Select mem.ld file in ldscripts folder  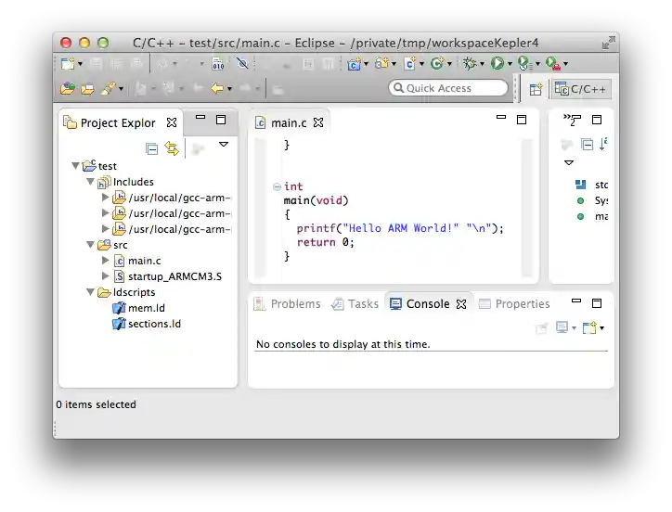pyautogui.click(x=147, y=308)
